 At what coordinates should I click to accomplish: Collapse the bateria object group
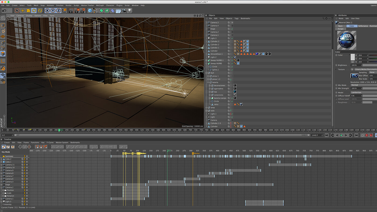click(x=208, y=82)
